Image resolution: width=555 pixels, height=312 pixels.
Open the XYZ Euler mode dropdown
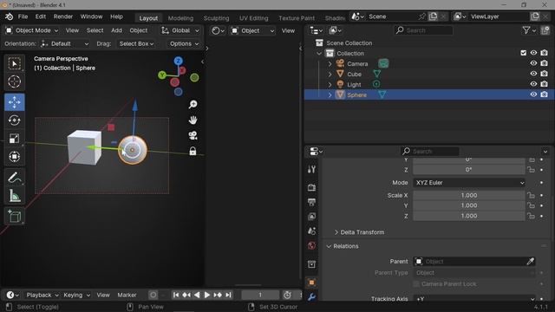470,183
